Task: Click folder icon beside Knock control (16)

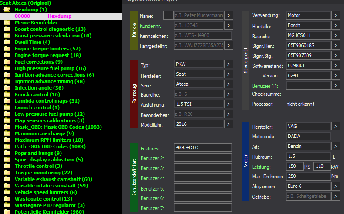Action: pos(7,94)
